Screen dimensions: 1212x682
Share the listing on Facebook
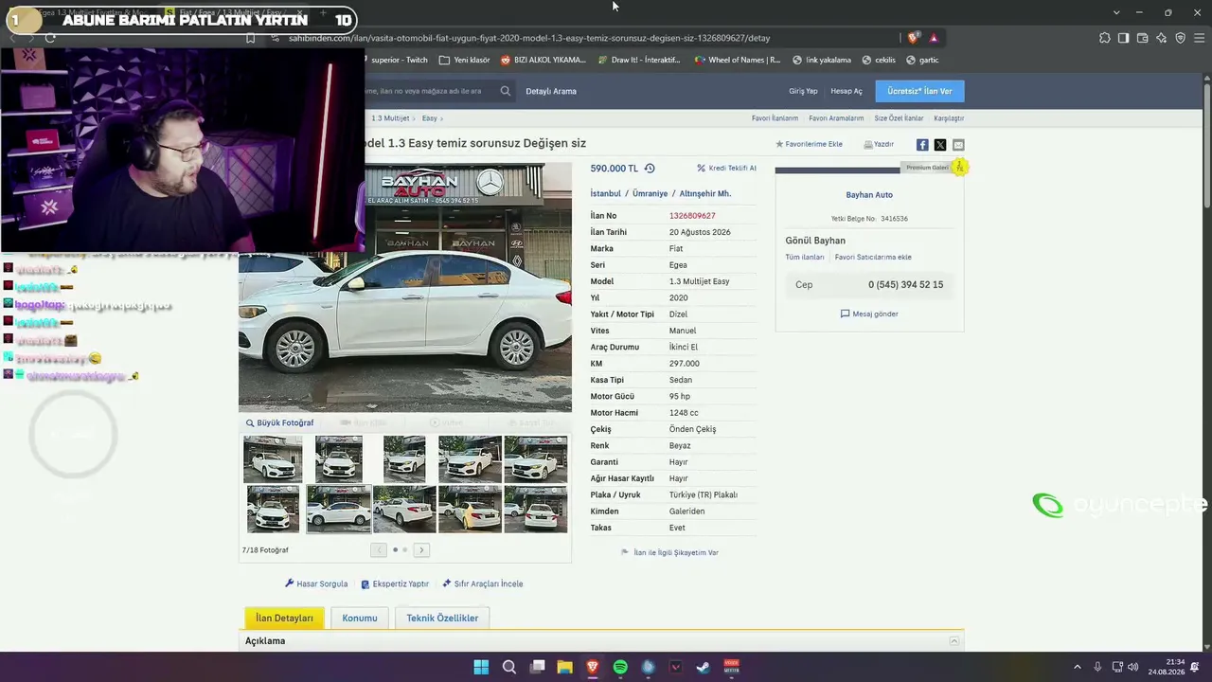click(922, 145)
